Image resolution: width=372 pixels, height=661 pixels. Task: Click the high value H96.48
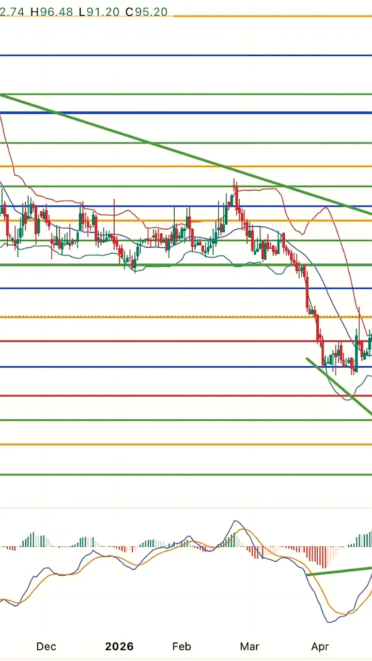pos(52,11)
